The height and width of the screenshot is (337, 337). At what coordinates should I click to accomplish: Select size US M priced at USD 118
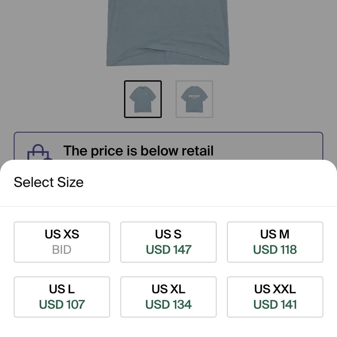(x=275, y=242)
